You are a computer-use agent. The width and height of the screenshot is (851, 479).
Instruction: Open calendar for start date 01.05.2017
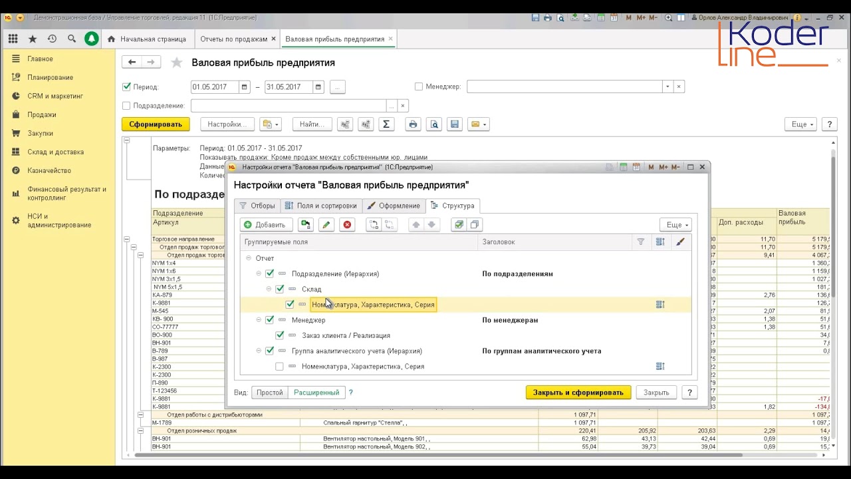coord(245,87)
